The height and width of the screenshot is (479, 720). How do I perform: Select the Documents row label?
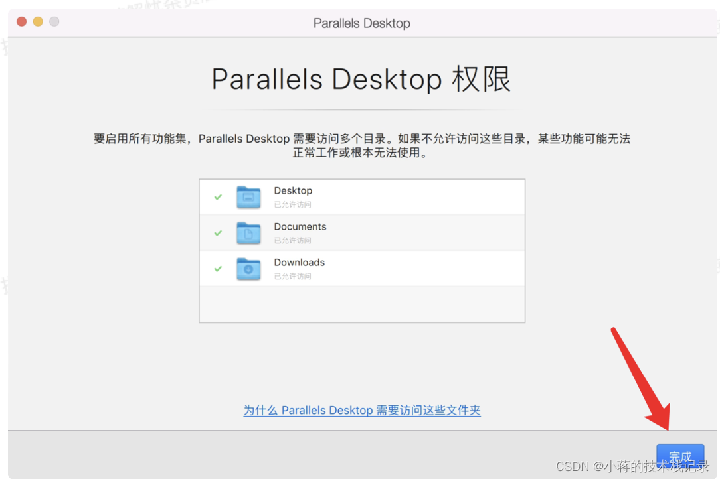(x=300, y=226)
